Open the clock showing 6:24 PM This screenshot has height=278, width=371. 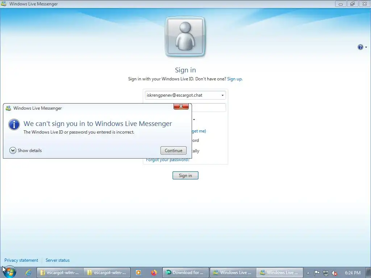(x=353, y=273)
